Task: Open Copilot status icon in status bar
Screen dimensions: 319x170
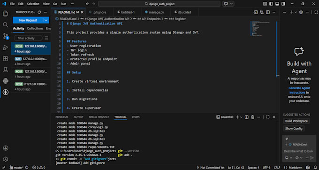Action: click(308, 168)
